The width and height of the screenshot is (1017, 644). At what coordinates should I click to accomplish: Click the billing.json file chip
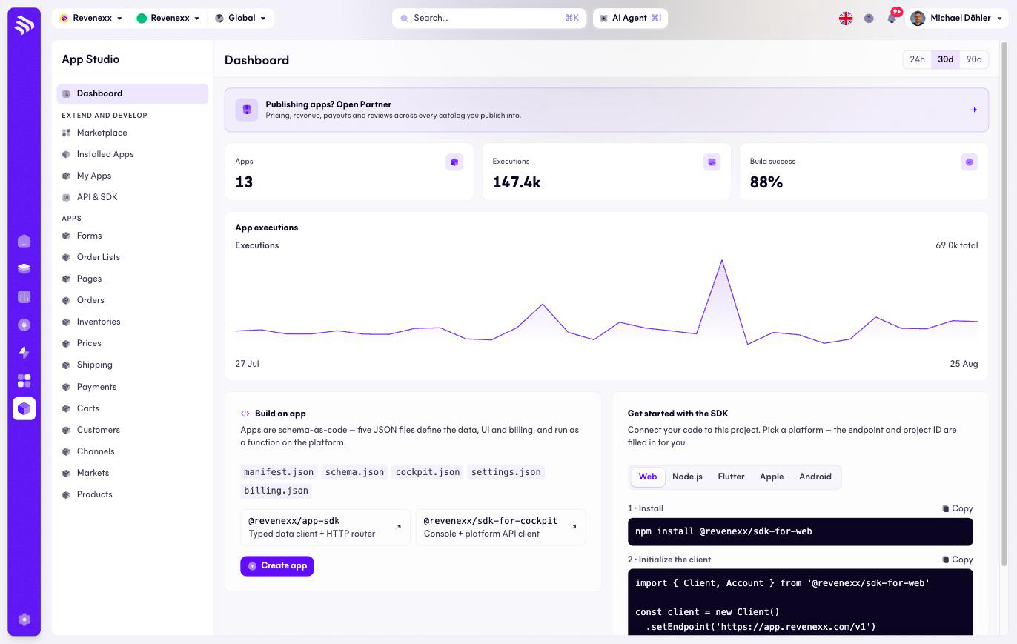click(x=276, y=491)
